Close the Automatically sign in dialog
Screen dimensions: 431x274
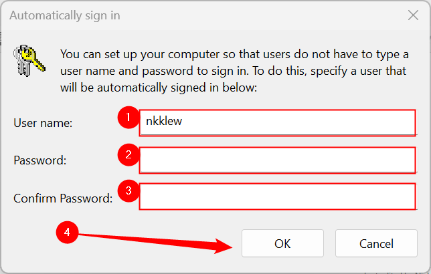point(412,15)
